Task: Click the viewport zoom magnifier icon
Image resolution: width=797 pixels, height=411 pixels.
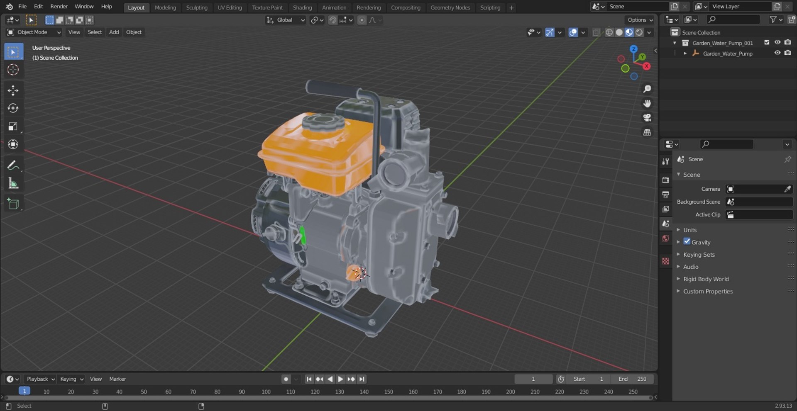Action: pos(647,89)
